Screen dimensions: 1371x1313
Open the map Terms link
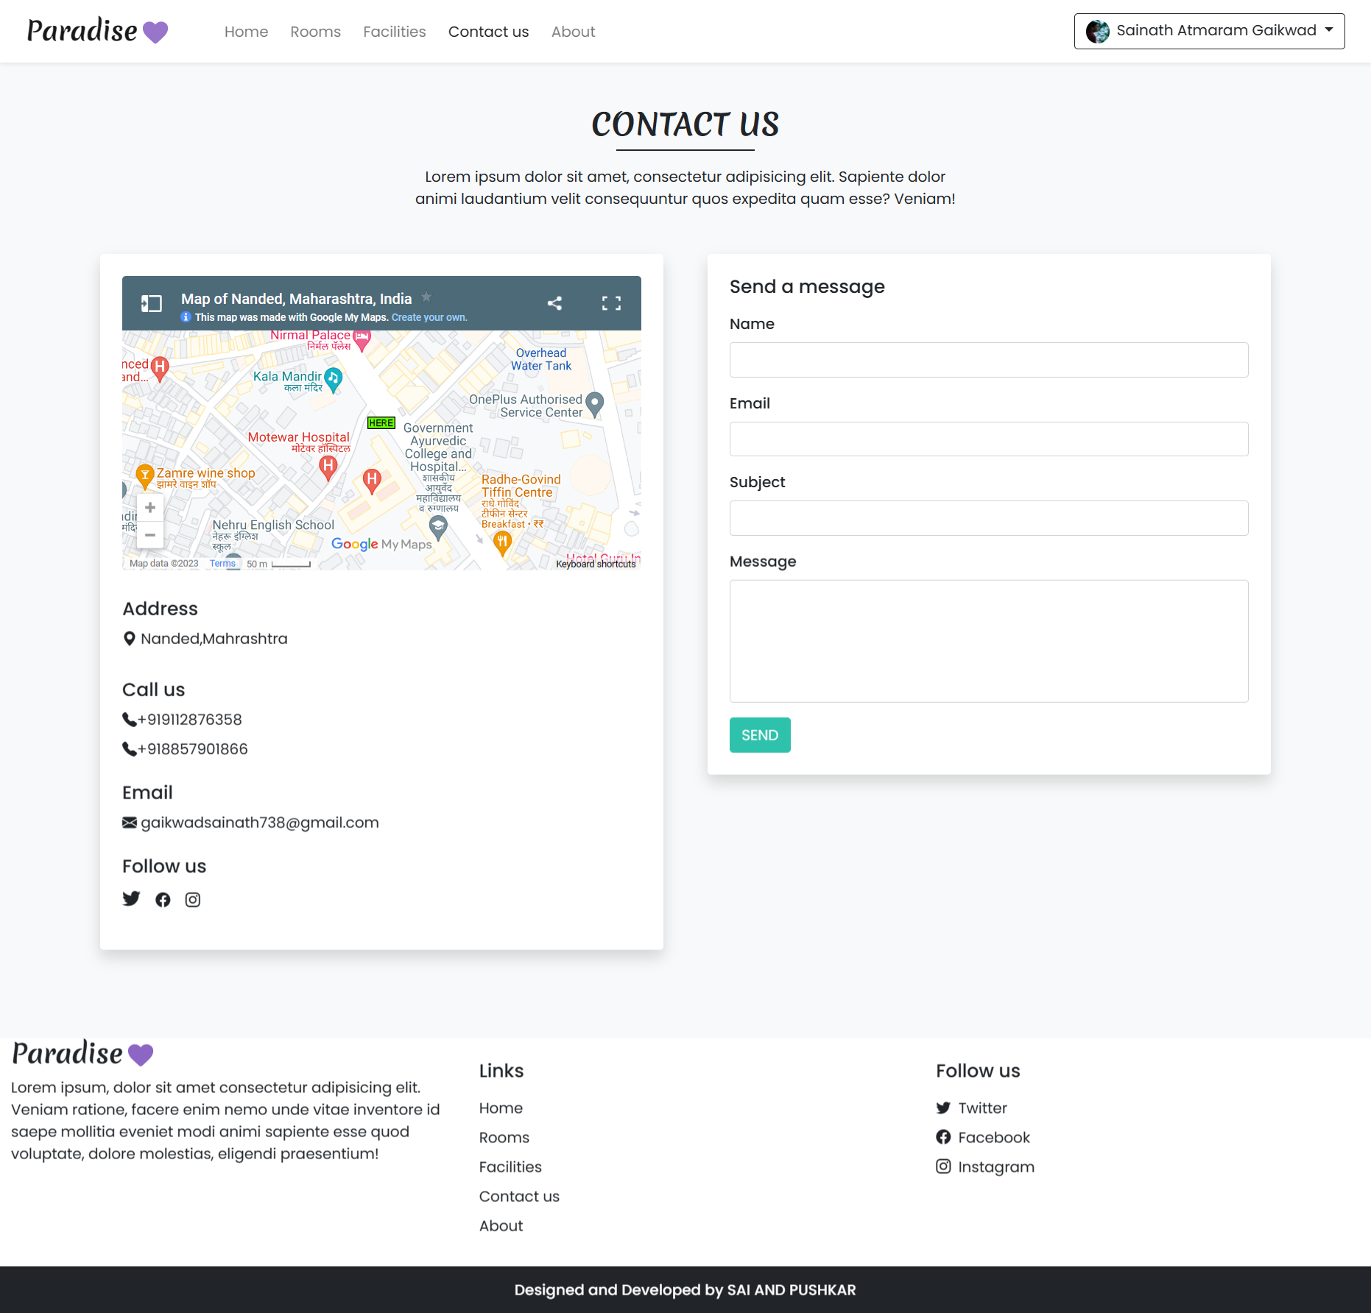(x=222, y=562)
